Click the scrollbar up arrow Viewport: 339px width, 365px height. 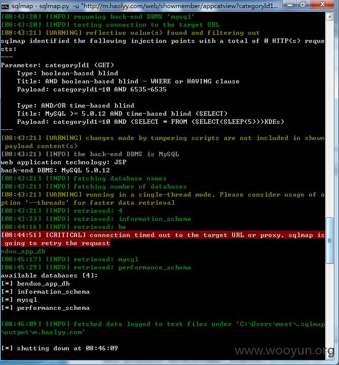330,17
